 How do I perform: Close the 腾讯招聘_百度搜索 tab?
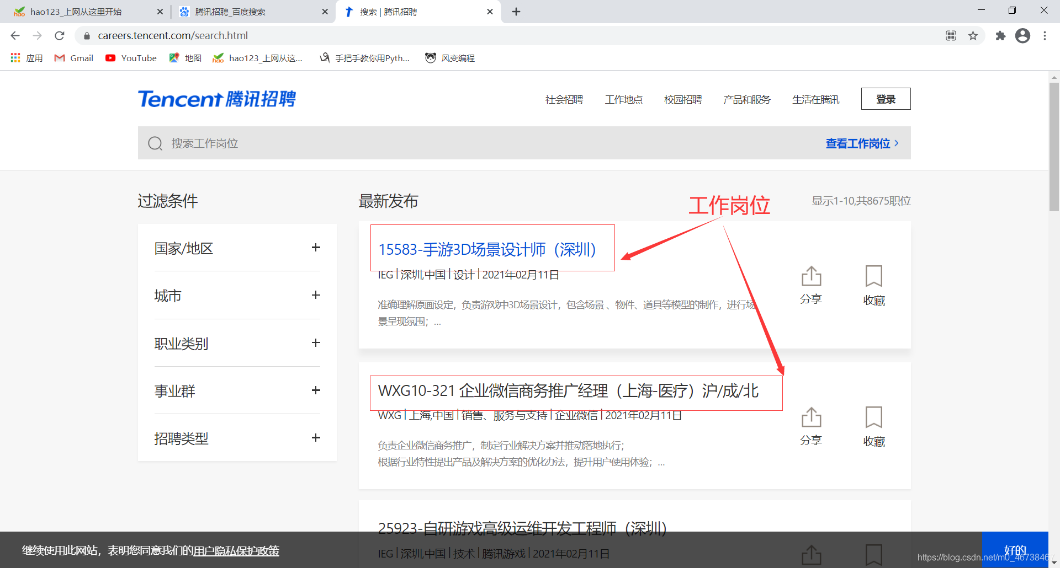coord(325,12)
